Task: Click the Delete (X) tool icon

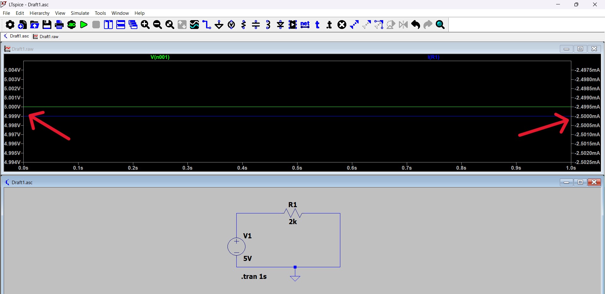Action: click(x=342, y=25)
